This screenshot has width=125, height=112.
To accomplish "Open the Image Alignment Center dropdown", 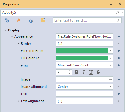I will click(x=111, y=87).
